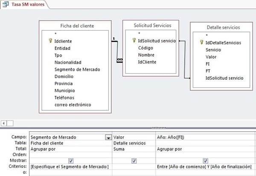The height and width of the screenshot is (176, 256).
Task: Select the Valor field in Detalle servicios
Action: pyautogui.click(x=210, y=57)
